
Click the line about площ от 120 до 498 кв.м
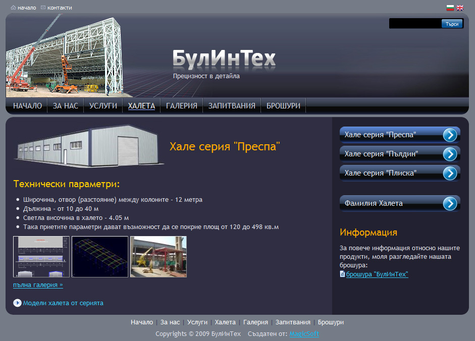pyautogui.click(x=151, y=227)
